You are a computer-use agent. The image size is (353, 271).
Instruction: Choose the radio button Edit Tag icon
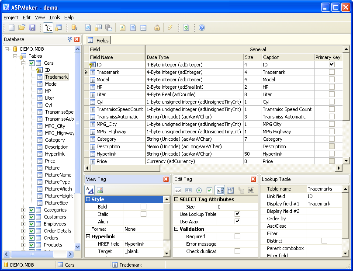click(199, 190)
